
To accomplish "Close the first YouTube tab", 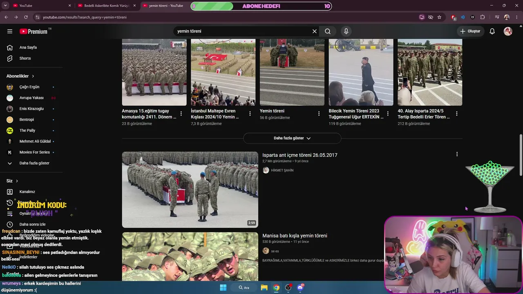I will 69,6.
